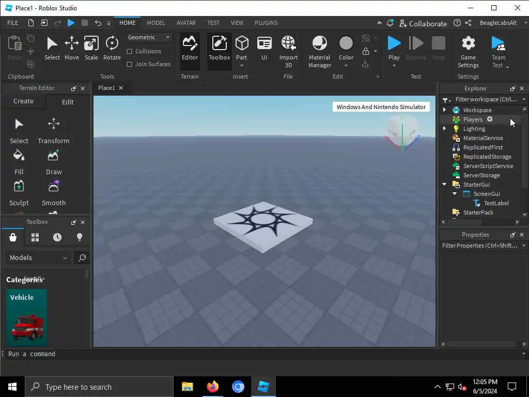Viewport: 529px width, 397px height.
Task: Select TextLabel in Explorer
Action: (x=496, y=203)
